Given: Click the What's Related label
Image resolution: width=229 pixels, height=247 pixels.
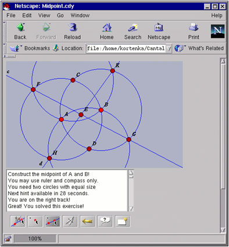Looking at the screenshot, I should click(206, 48).
